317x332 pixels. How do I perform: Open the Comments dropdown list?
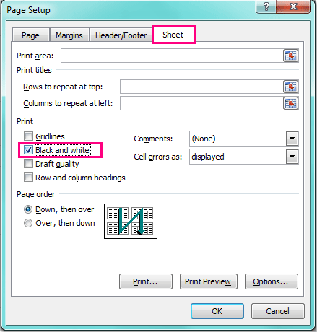click(x=292, y=139)
